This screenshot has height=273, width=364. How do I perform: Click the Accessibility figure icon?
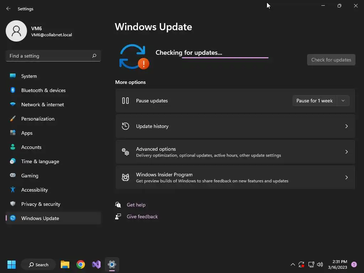point(13,190)
